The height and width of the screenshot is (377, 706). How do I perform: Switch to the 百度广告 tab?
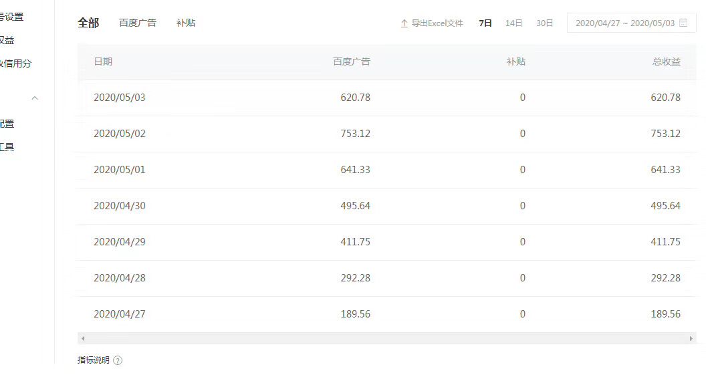click(138, 23)
